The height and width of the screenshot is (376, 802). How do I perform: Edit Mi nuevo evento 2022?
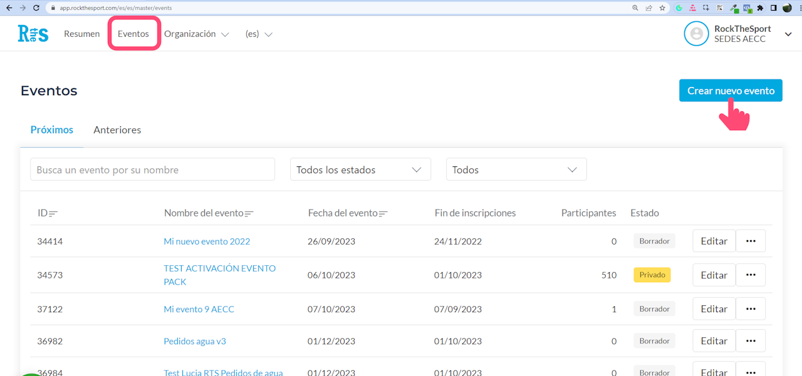click(x=714, y=241)
